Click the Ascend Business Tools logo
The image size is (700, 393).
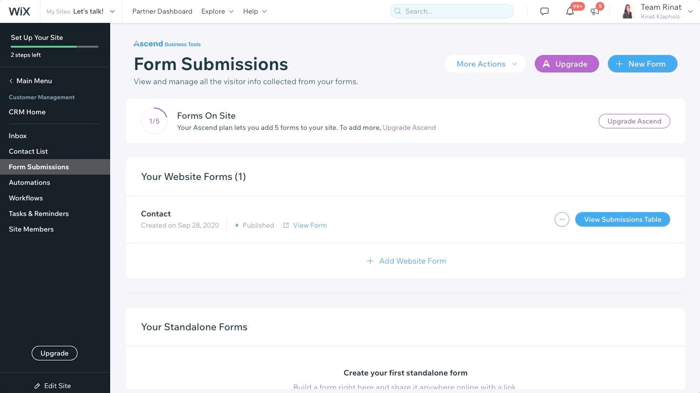(x=167, y=44)
